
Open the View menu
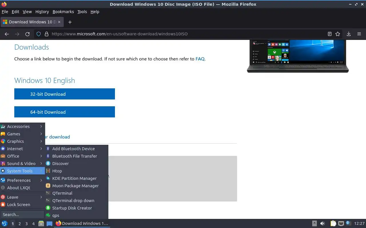pos(27,12)
